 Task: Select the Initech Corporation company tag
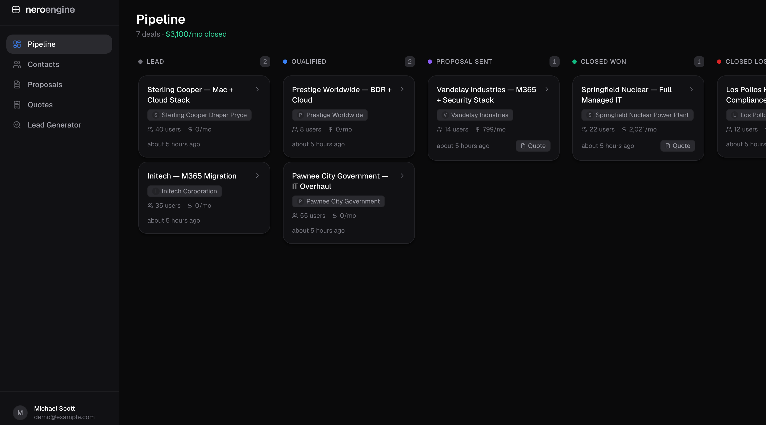click(x=184, y=191)
